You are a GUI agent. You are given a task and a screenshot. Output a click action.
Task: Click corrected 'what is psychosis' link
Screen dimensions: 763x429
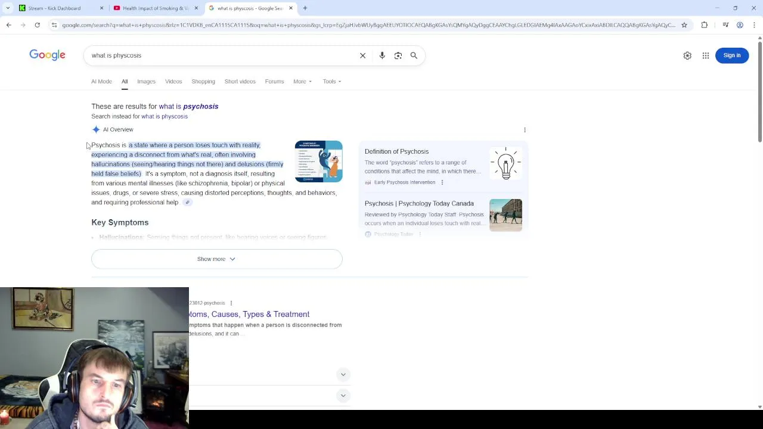188,107
